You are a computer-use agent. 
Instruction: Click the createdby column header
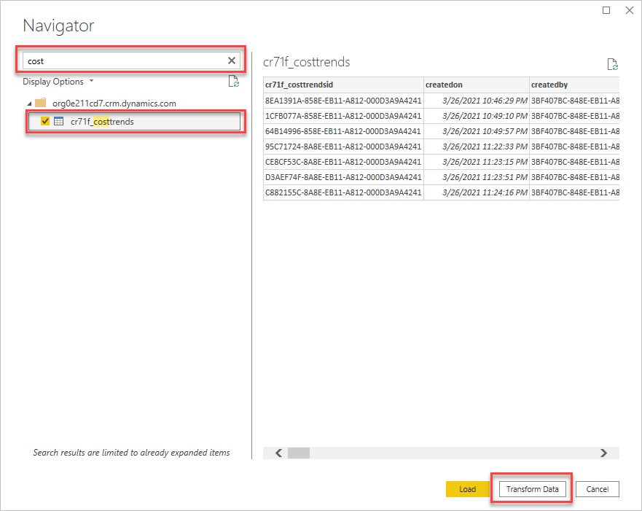click(574, 85)
